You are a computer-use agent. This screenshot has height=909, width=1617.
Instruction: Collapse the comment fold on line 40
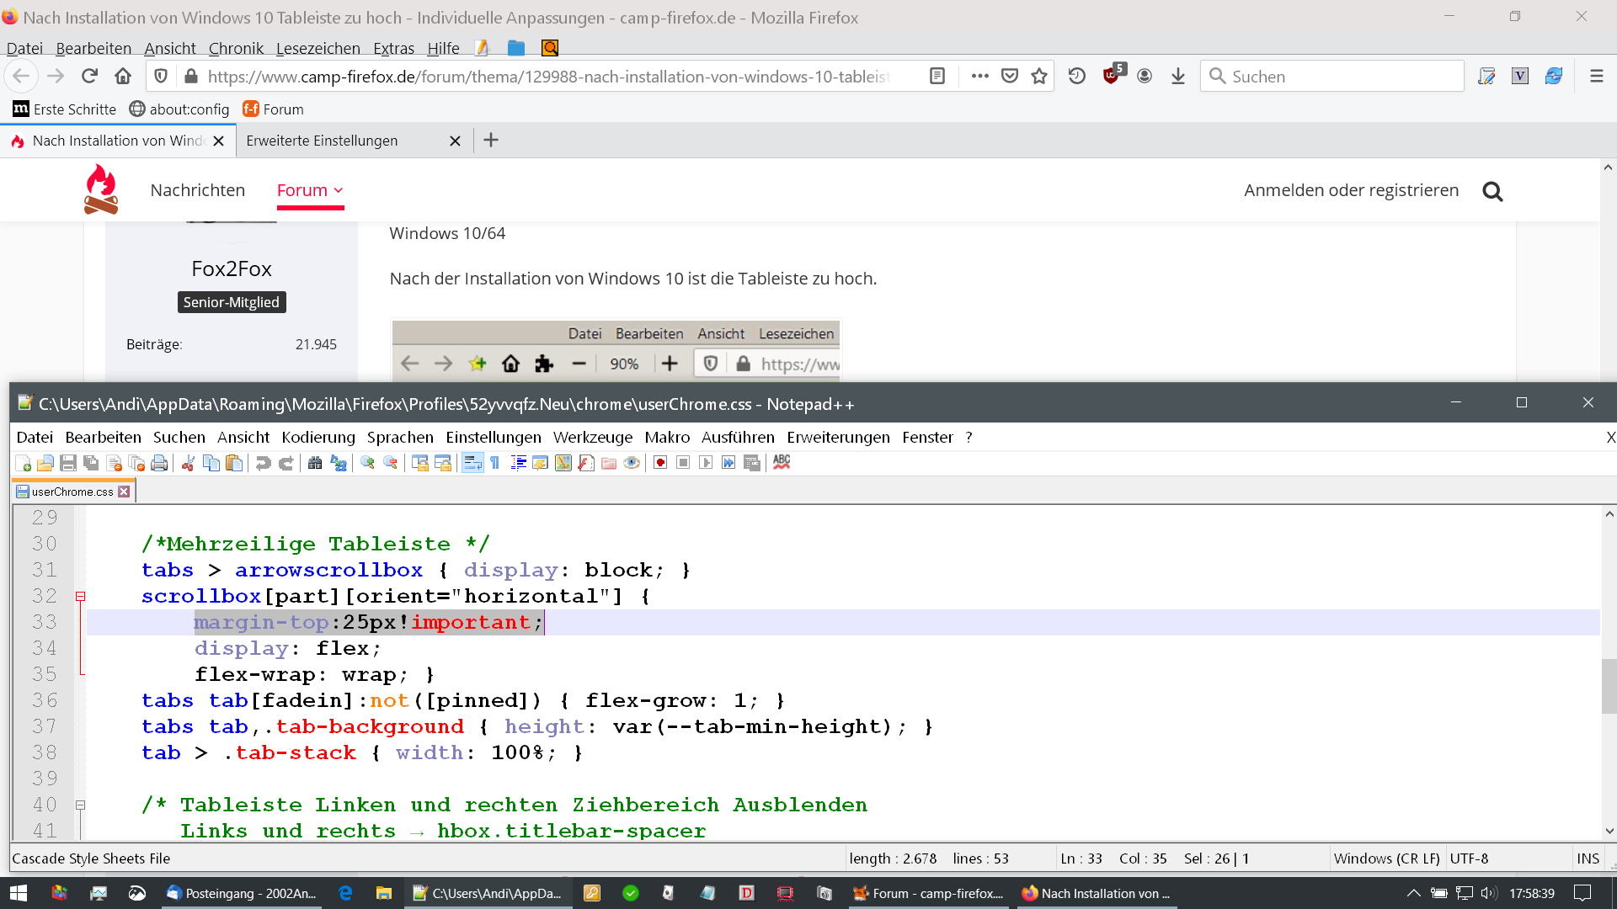(x=81, y=805)
